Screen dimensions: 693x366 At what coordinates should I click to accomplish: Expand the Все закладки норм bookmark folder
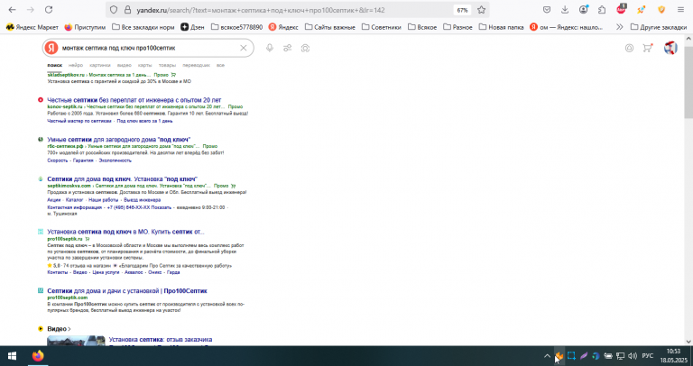click(x=143, y=27)
